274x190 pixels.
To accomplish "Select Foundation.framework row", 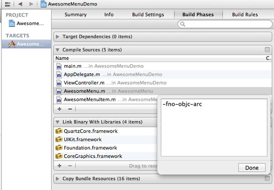I will pyautogui.click(x=106, y=148).
